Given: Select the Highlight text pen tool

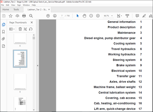Looking at the screenshot, I should tap(144, 16).
